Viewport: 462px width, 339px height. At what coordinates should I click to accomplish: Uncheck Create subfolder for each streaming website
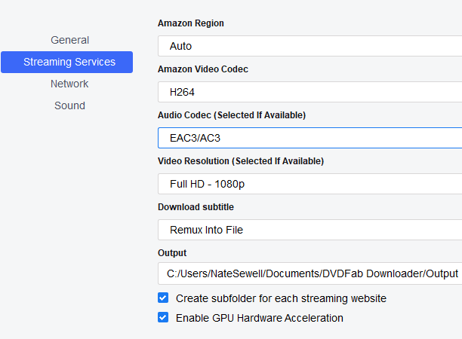point(163,298)
